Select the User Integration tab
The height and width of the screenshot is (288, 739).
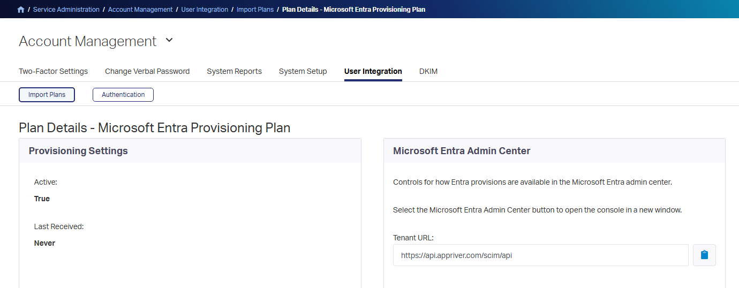373,71
